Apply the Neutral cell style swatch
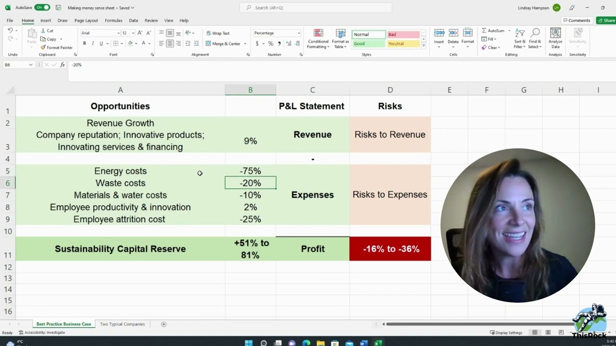The image size is (616, 346). point(403,44)
